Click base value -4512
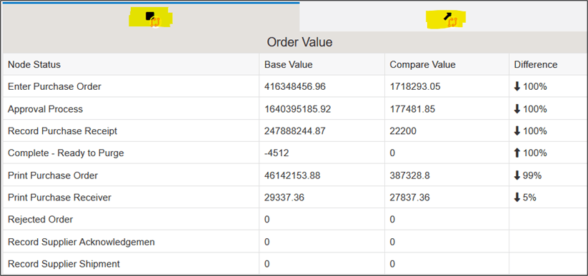Viewport: 588px width, 276px height. coord(276,153)
